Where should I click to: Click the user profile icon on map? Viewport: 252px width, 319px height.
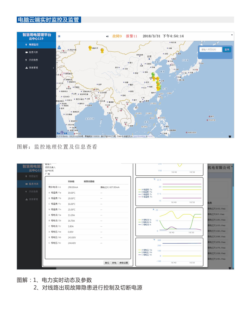click(x=59, y=47)
